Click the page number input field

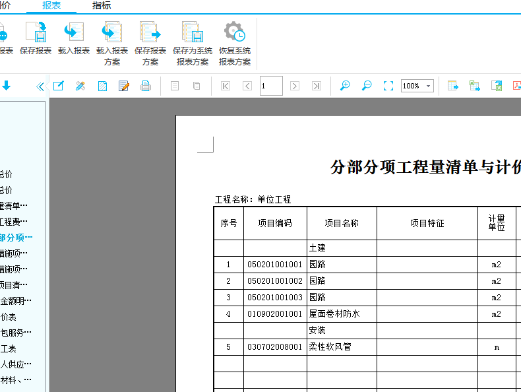[x=271, y=86]
